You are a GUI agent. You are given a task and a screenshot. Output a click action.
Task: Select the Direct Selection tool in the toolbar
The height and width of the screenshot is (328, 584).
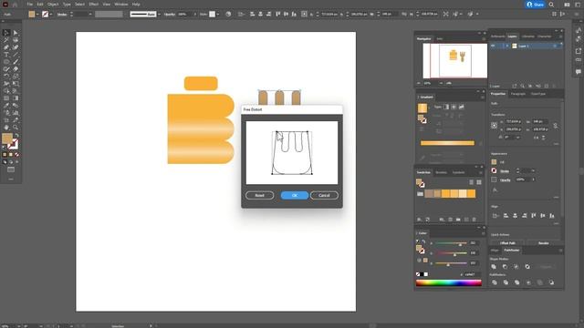pos(16,33)
